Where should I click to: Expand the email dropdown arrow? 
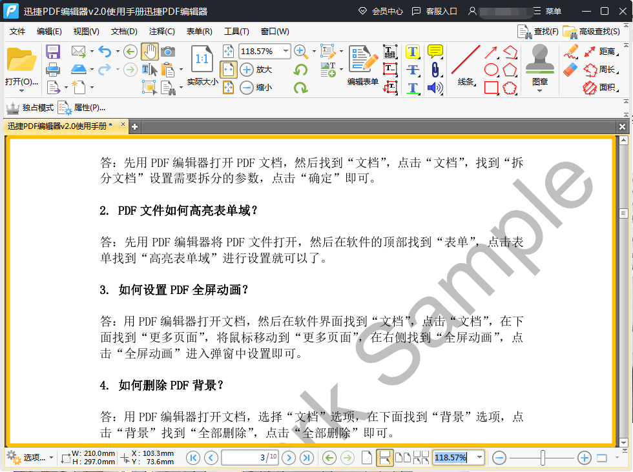click(x=92, y=51)
